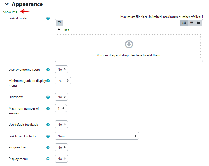The width and height of the screenshot is (209, 166).
Task: Open Minimum grade to display menu dropdown
Action: (x=63, y=81)
